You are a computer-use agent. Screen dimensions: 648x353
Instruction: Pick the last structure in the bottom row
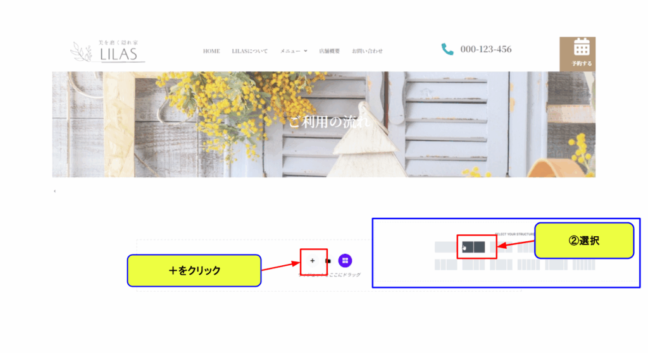click(584, 265)
